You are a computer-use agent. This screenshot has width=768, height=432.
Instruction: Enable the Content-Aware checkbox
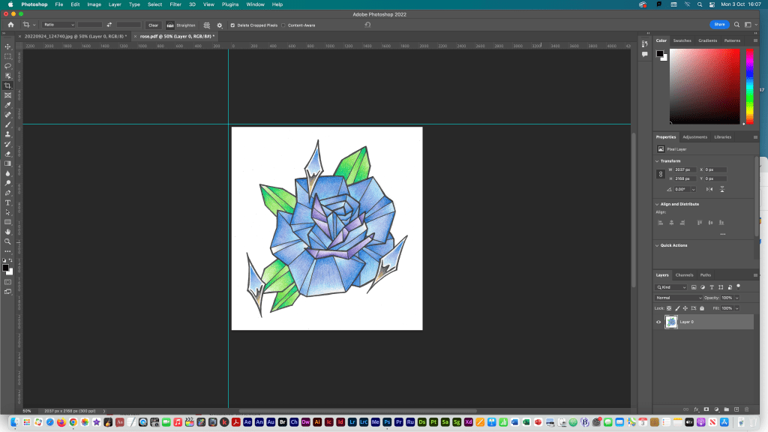[x=283, y=25]
